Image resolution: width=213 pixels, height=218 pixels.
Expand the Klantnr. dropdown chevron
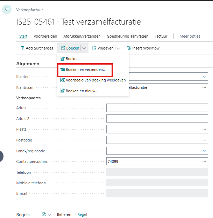coord(204,77)
